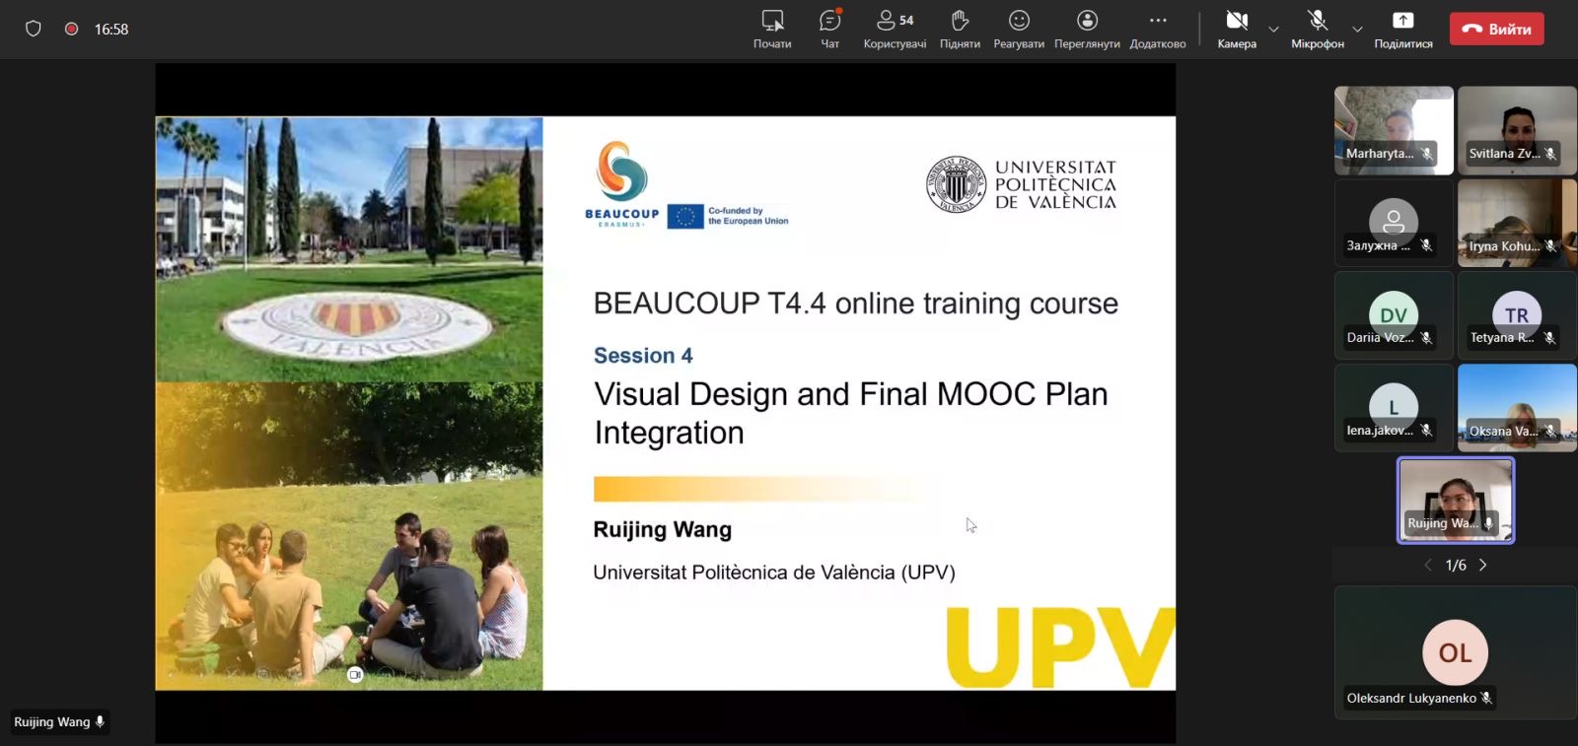Select Oksana Va's video tile
Screen dimensions: 1578x746
(x=1517, y=408)
